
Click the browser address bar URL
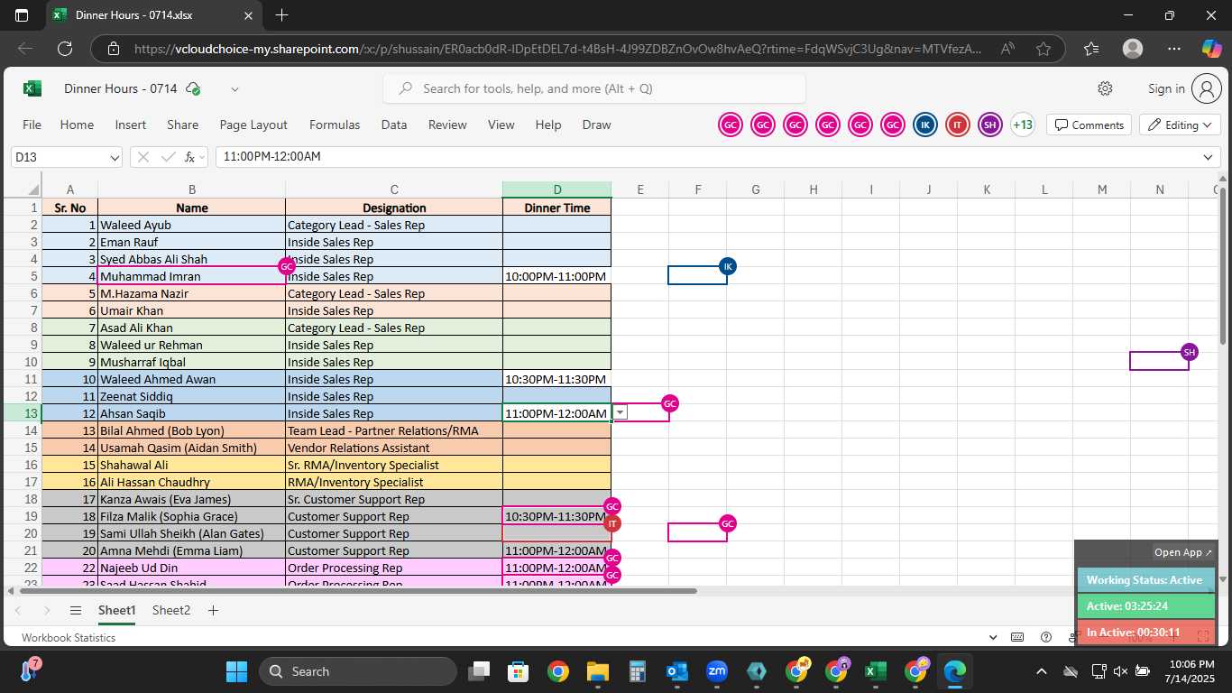(557, 49)
